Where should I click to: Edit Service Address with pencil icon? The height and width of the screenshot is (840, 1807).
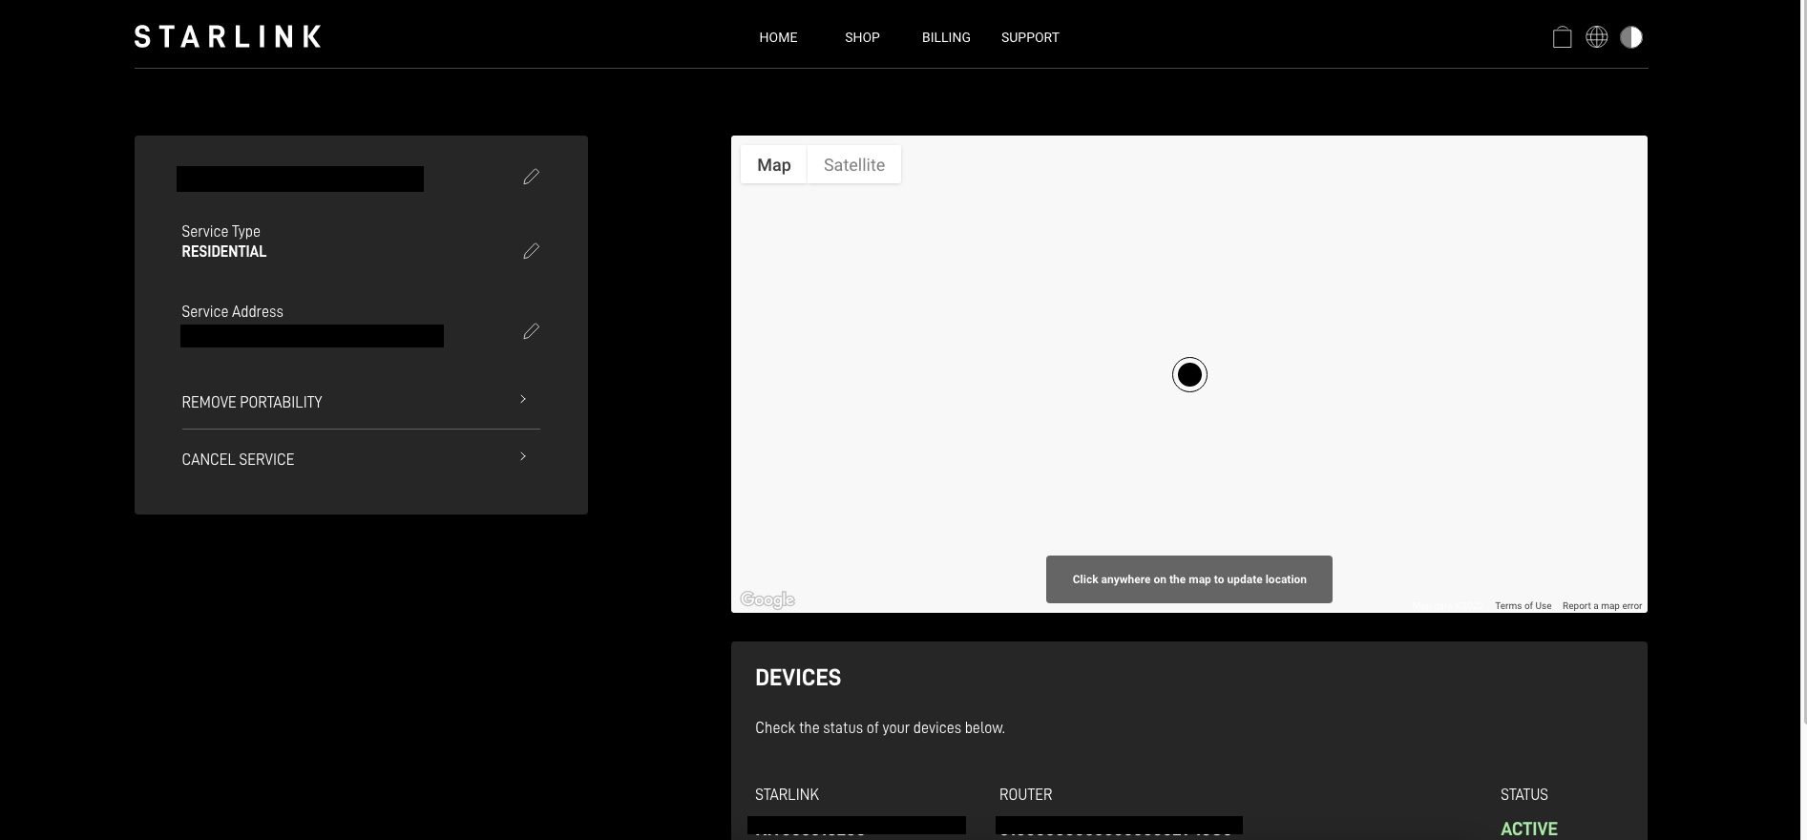[532, 331]
